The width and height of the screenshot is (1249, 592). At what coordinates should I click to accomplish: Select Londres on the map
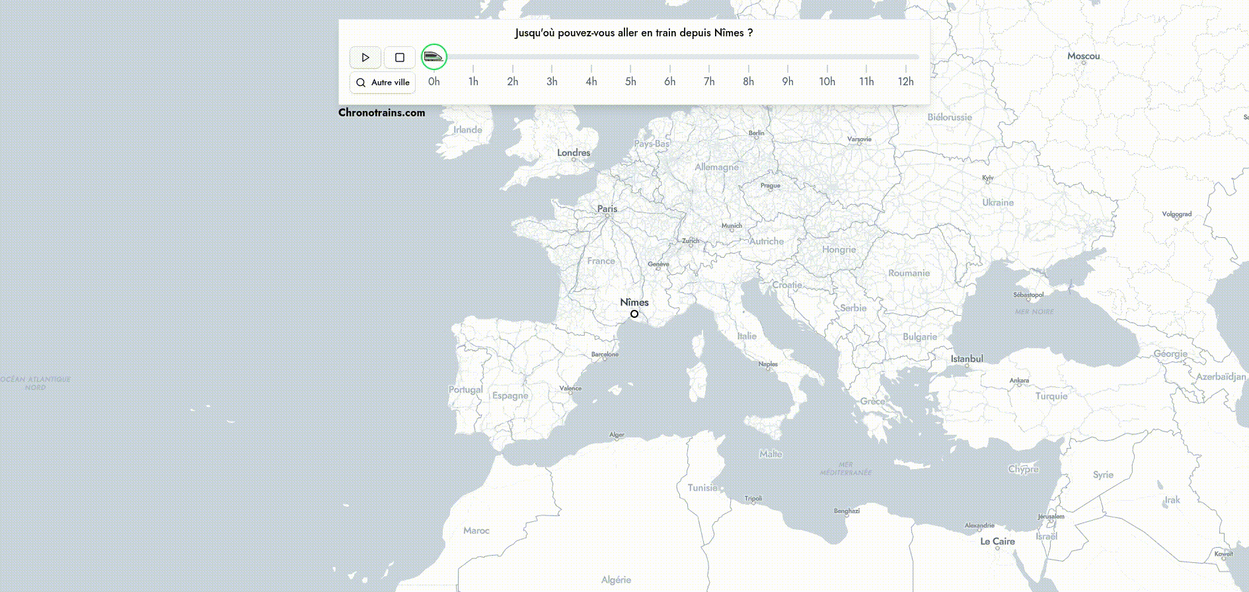(574, 153)
